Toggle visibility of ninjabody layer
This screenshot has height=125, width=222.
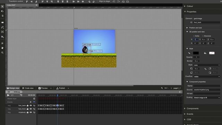pyautogui.click(x=31, y=112)
